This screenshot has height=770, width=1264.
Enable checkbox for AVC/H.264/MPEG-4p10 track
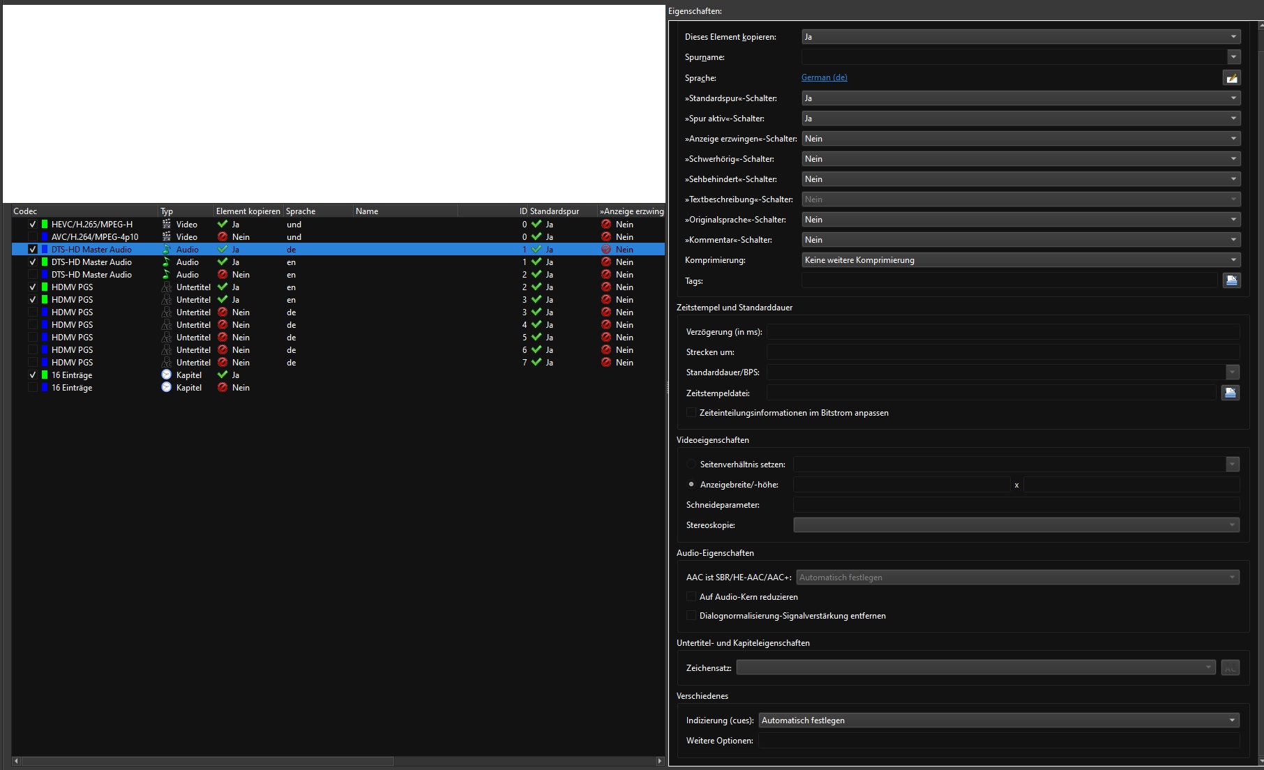point(32,236)
